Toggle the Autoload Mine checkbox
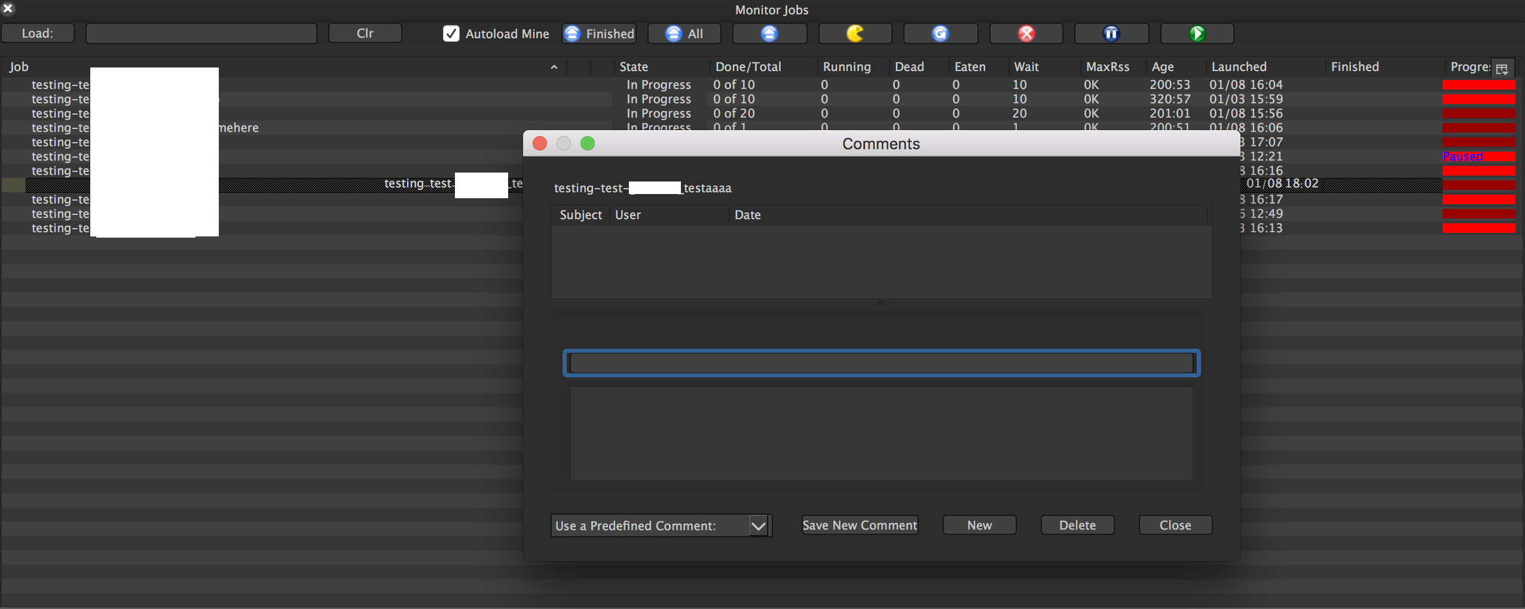 pos(451,33)
